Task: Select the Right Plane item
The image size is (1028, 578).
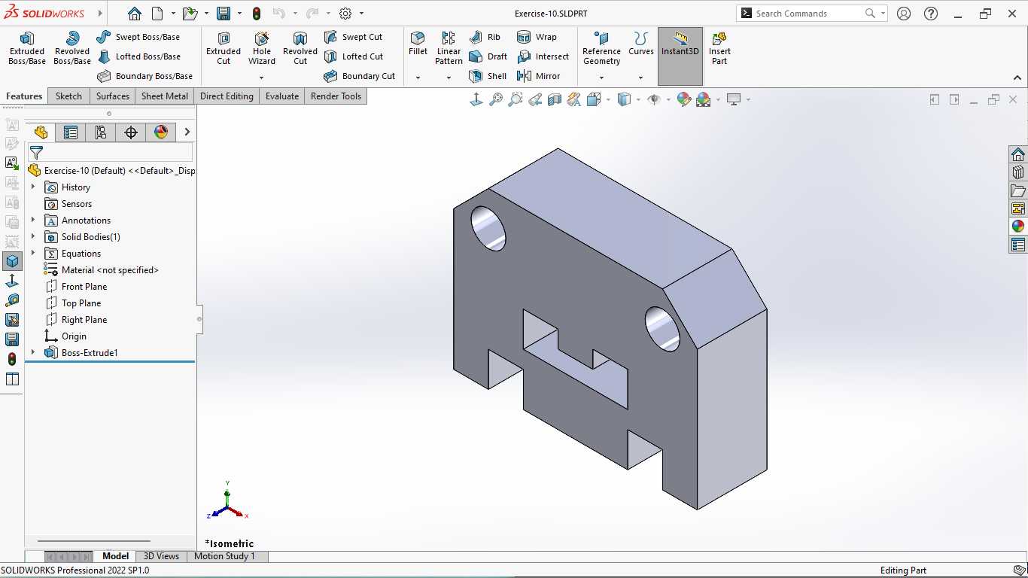Action: point(76,320)
